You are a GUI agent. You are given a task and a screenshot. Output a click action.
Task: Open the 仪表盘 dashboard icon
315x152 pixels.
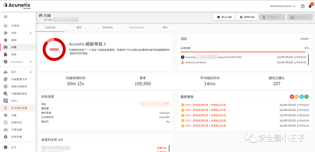tap(6, 26)
